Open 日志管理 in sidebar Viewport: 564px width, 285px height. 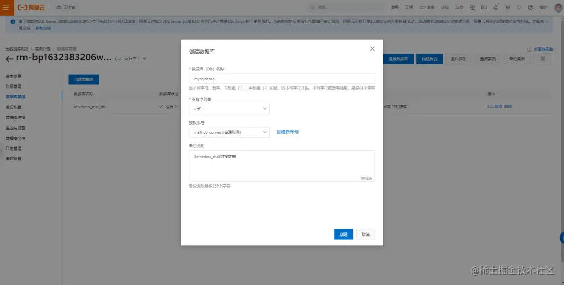[x=14, y=148]
